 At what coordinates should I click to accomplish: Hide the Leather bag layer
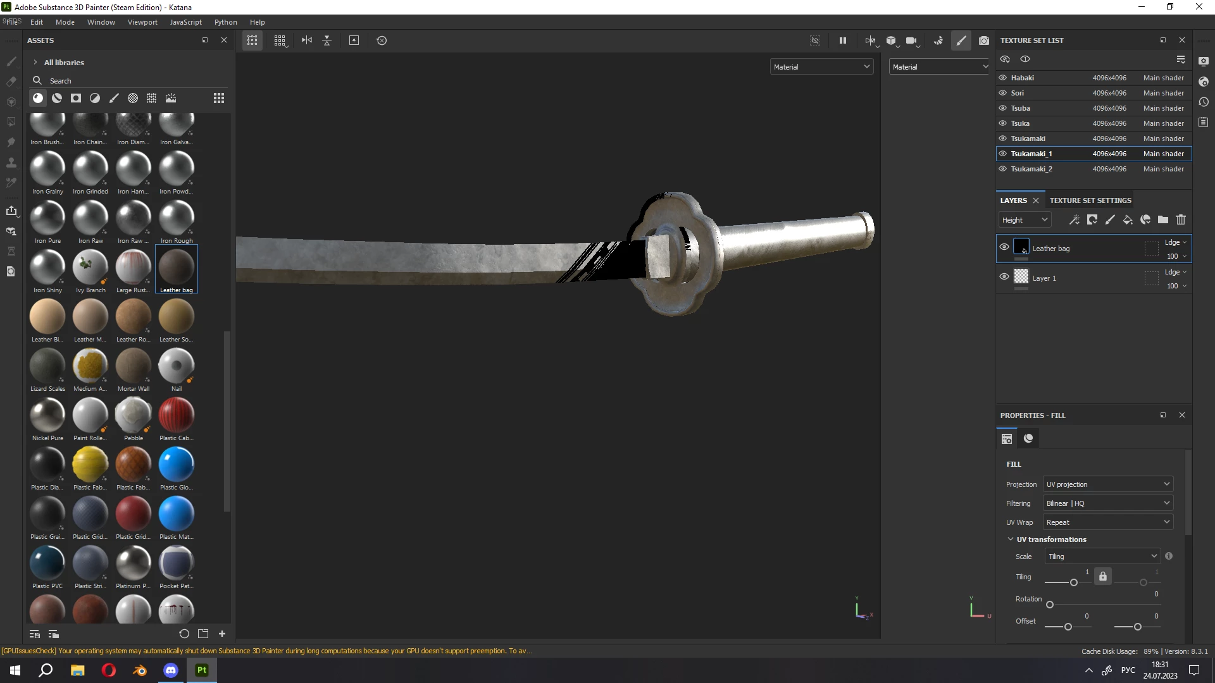point(1004,247)
